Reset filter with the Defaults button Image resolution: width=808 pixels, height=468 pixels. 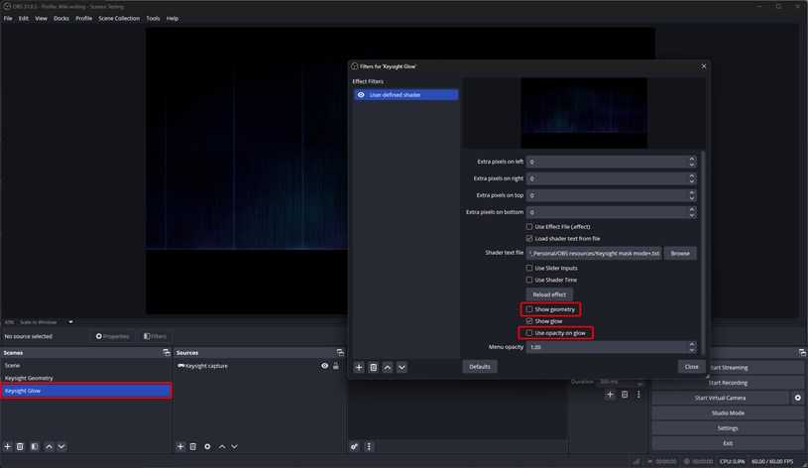480,367
